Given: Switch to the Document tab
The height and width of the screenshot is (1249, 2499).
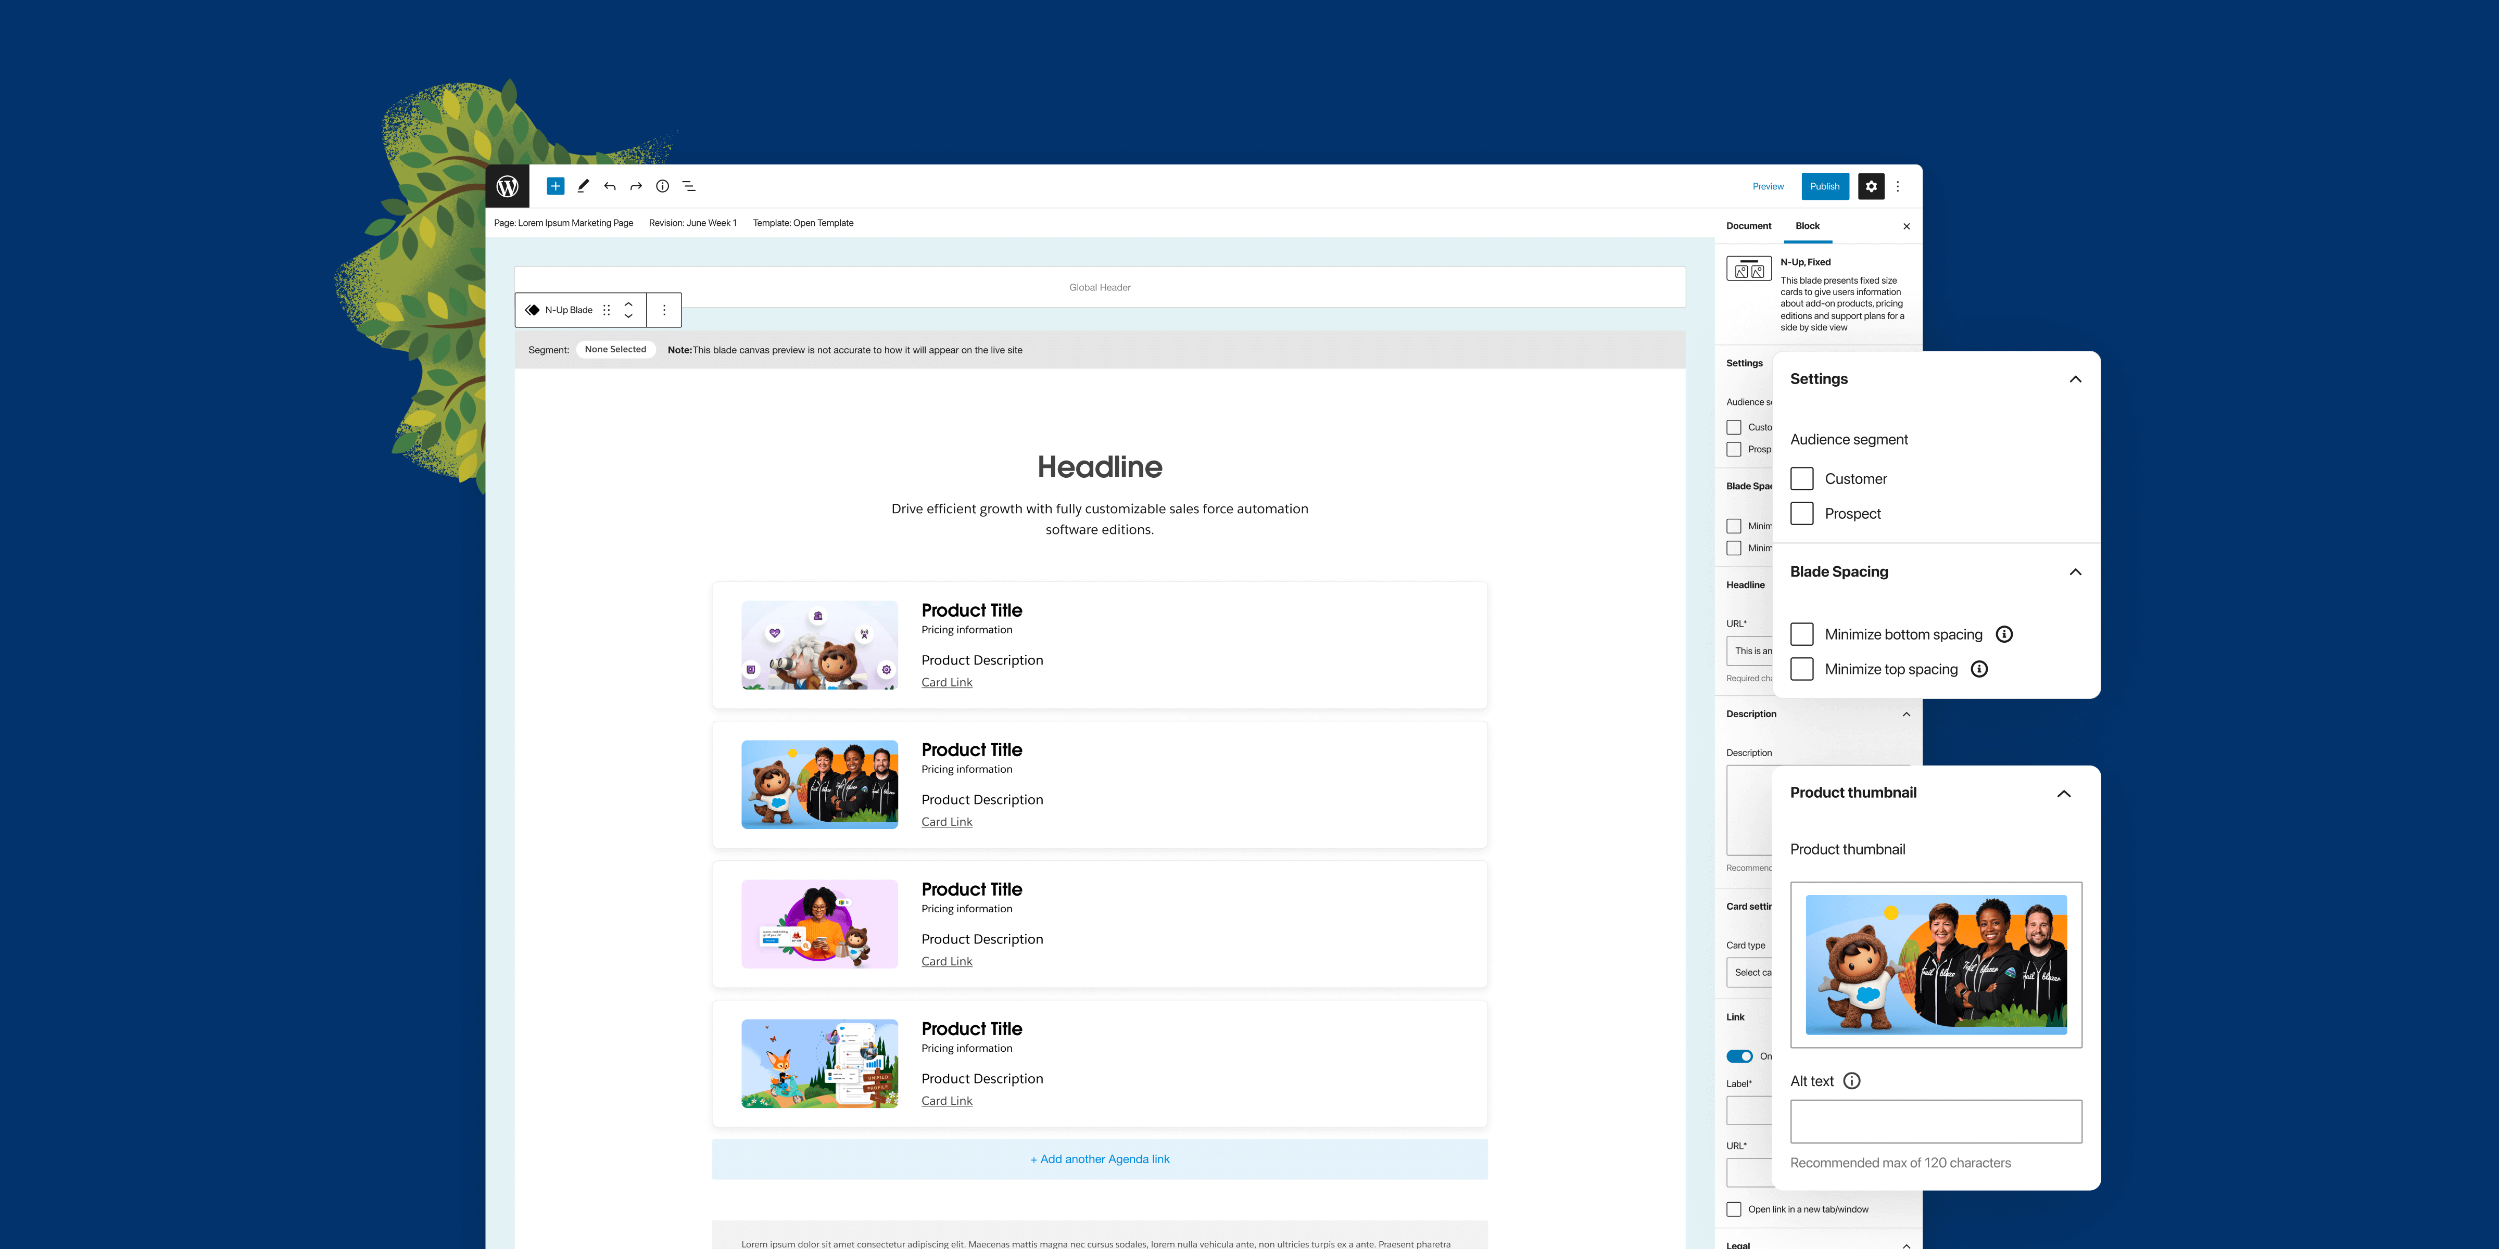Looking at the screenshot, I should pyautogui.click(x=1748, y=226).
